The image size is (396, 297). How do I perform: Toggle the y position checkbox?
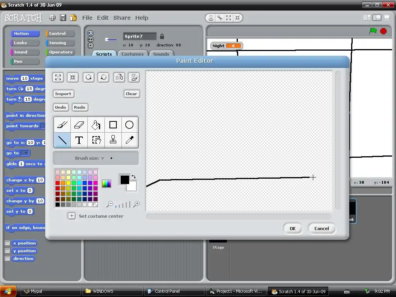(x=7, y=251)
